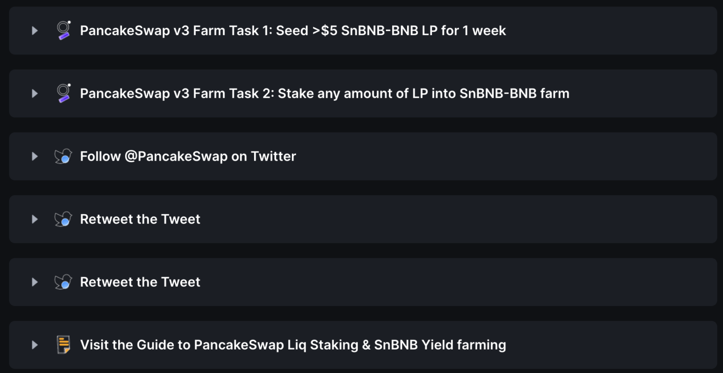Expand the Farm Task 2 disclosure triangle
This screenshot has width=723, height=373.
click(34, 93)
